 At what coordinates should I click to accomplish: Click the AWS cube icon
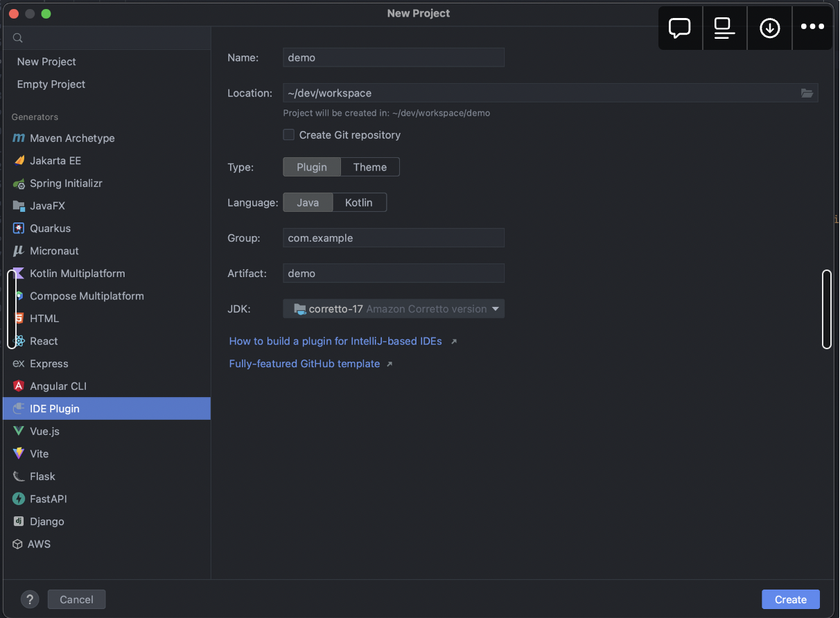tap(18, 545)
